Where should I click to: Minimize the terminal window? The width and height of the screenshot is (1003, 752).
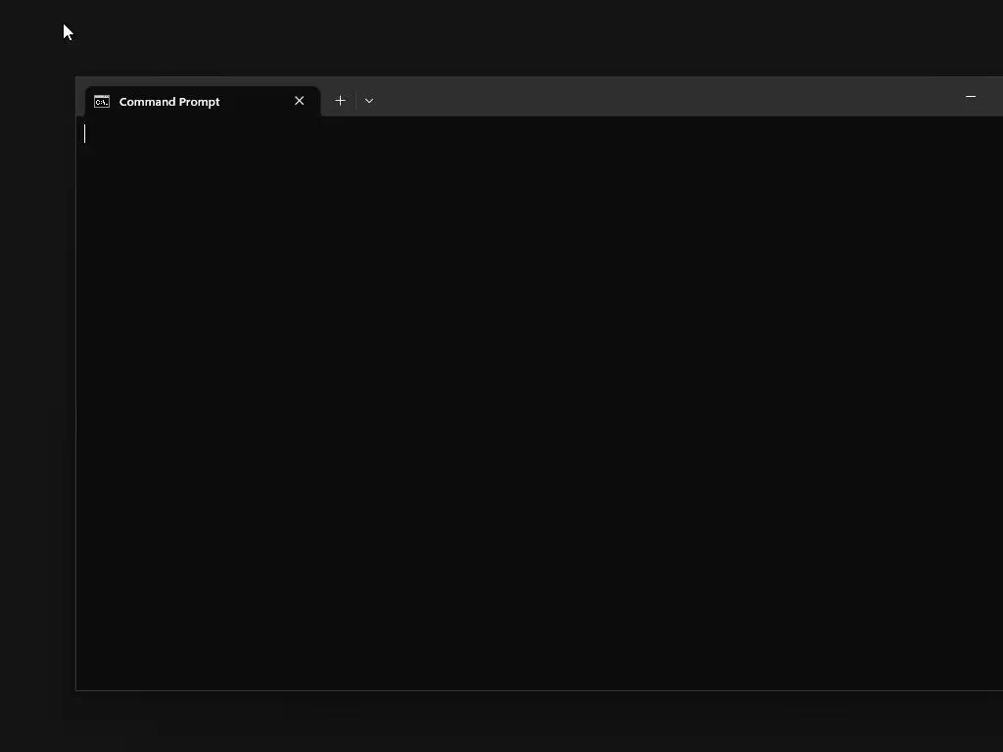[x=971, y=97]
